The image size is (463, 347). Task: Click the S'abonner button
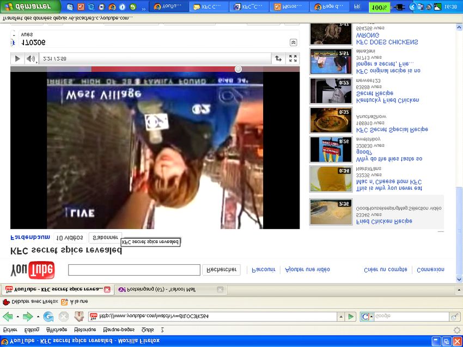point(105,237)
